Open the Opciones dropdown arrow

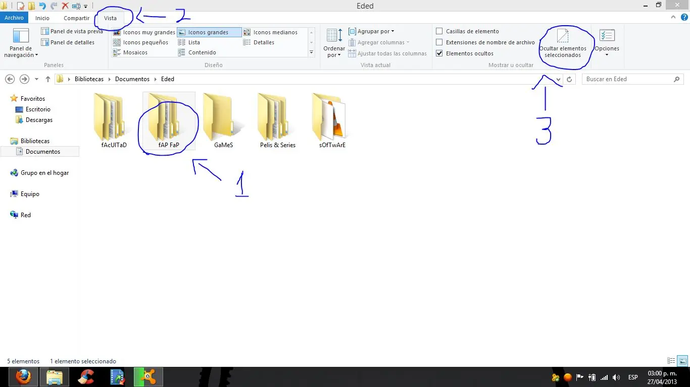coord(607,54)
